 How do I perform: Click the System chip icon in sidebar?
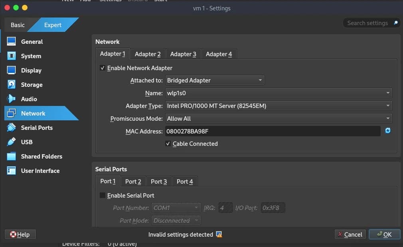tap(12, 56)
